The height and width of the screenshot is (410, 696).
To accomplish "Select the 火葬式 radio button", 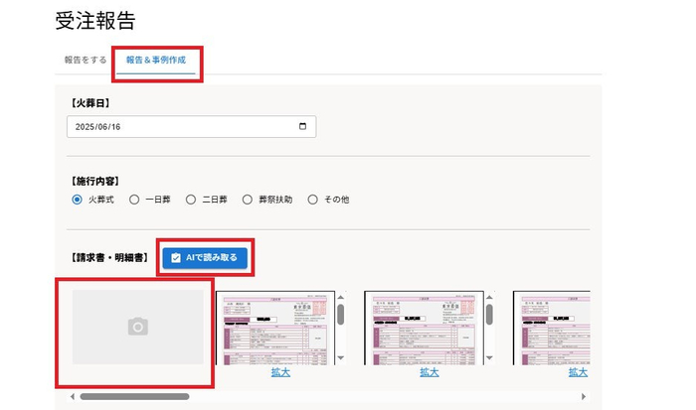I will (x=77, y=200).
